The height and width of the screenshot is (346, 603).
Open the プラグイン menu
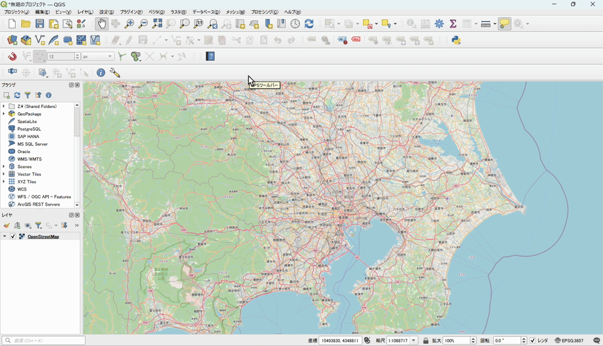point(131,12)
